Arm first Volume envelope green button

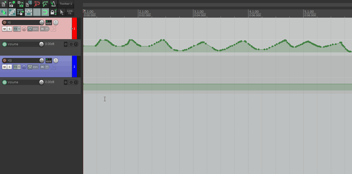[x=4, y=44]
